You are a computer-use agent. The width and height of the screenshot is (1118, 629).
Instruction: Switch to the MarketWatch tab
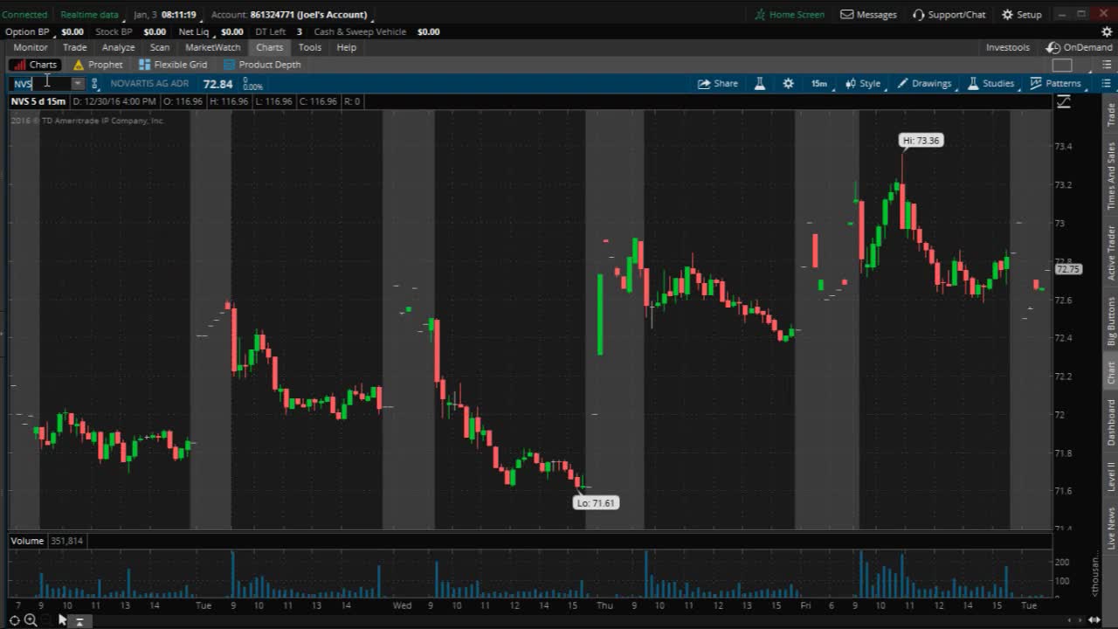[x=213, y=47]
